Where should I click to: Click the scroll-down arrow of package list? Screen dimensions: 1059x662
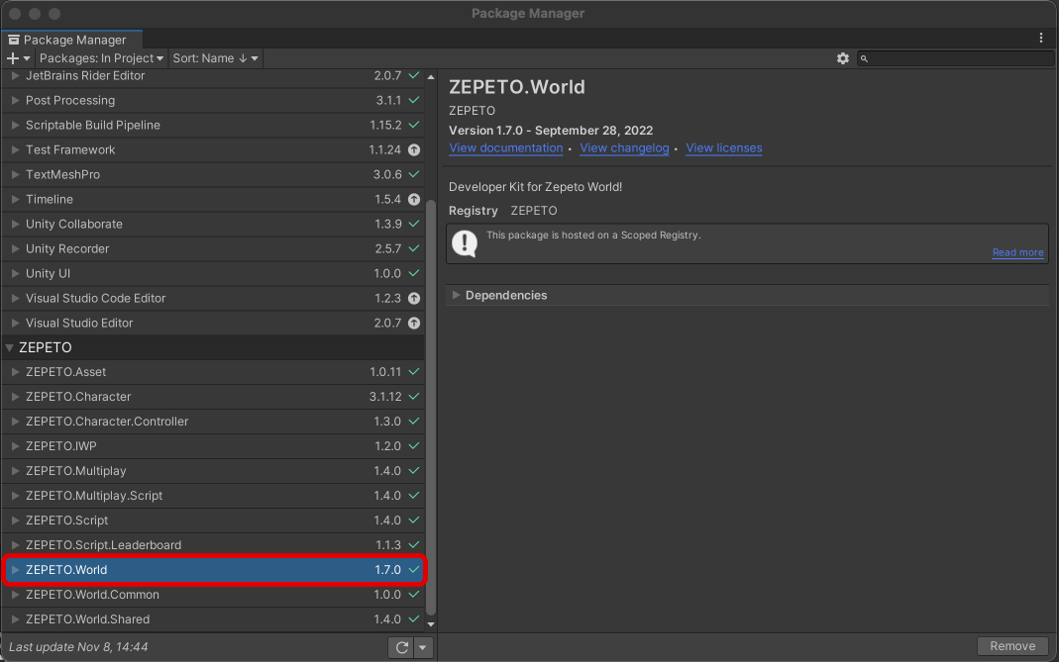click(x=431, y=624)
